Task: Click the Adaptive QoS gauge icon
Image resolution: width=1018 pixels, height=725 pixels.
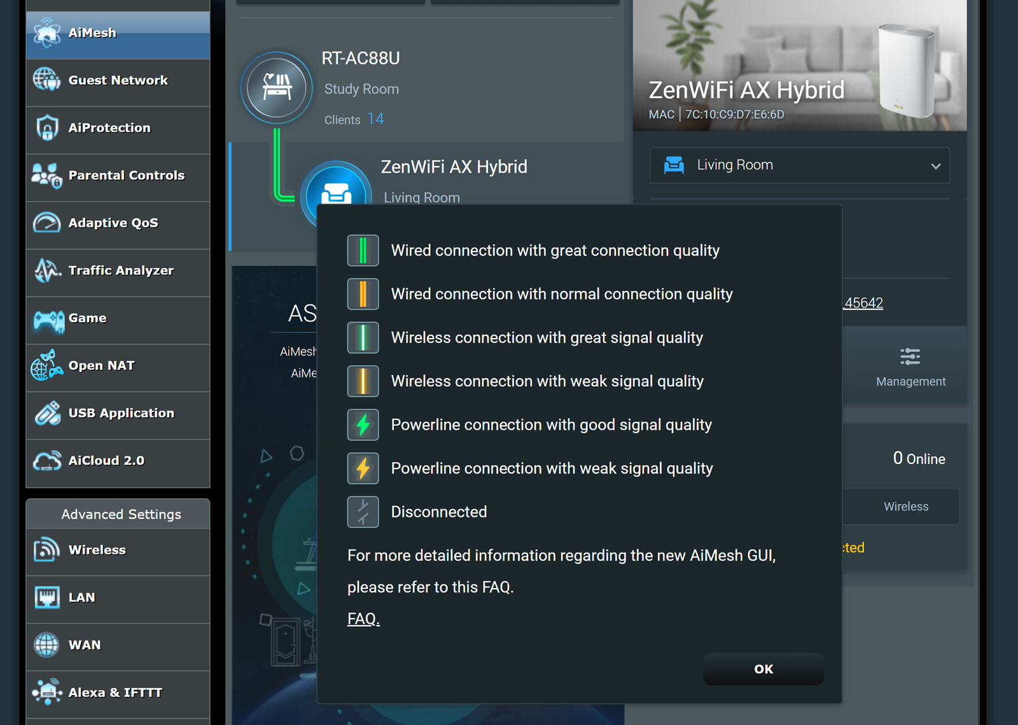Action: point(47,223)
